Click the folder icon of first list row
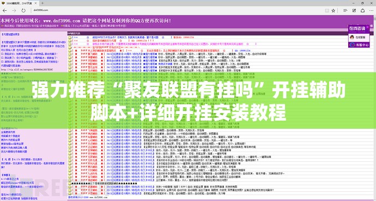Image resolution: width=376 pixels, height=201 pixels. pos(70,37)
